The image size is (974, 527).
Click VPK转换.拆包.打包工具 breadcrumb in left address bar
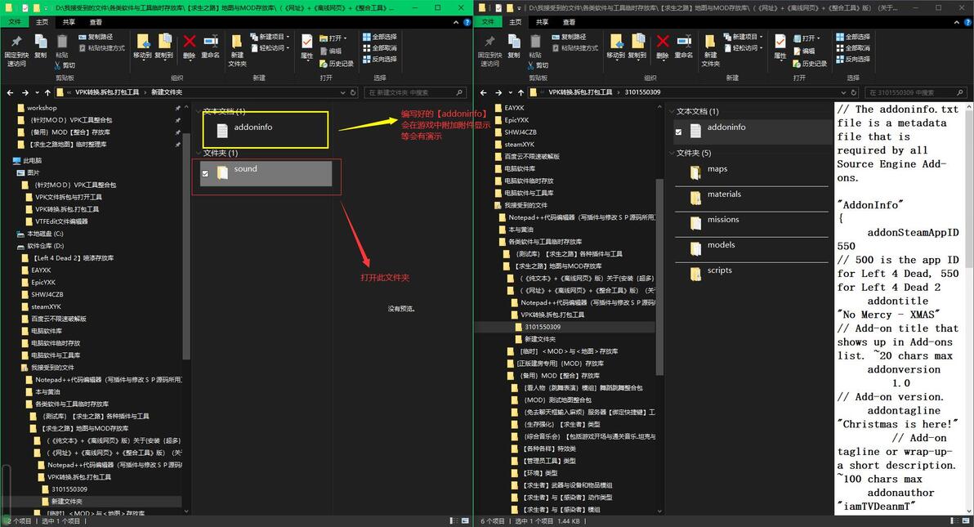tap(107, 92)
